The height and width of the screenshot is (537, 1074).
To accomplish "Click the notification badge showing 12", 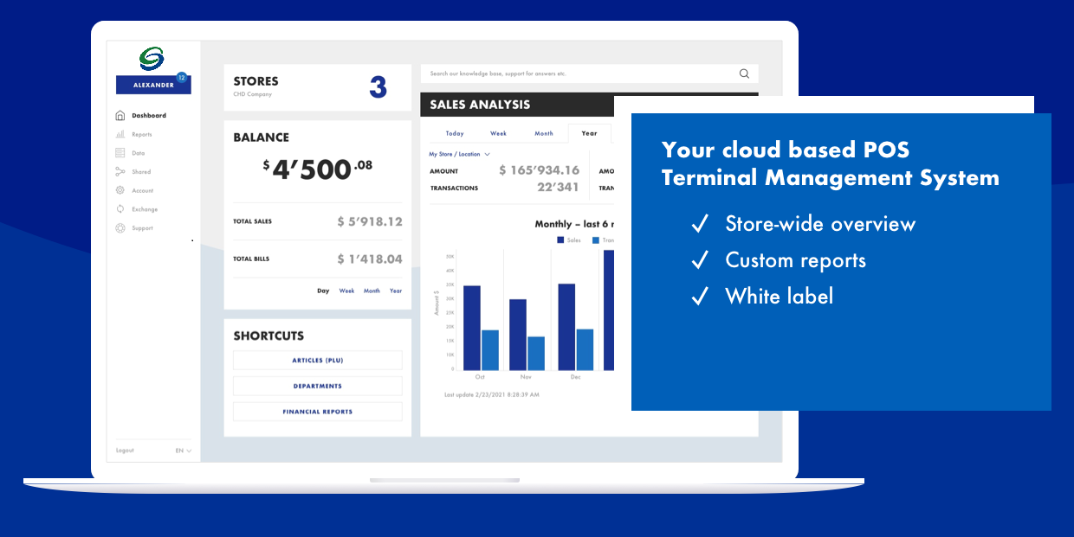I will pos(182,78).
